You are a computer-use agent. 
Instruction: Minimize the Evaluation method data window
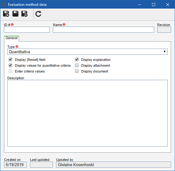click(x=140, y=5)
